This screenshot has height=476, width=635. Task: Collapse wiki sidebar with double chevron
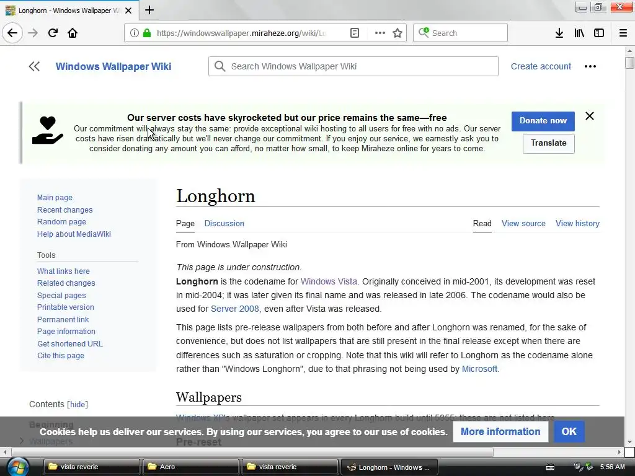(35, 66)
